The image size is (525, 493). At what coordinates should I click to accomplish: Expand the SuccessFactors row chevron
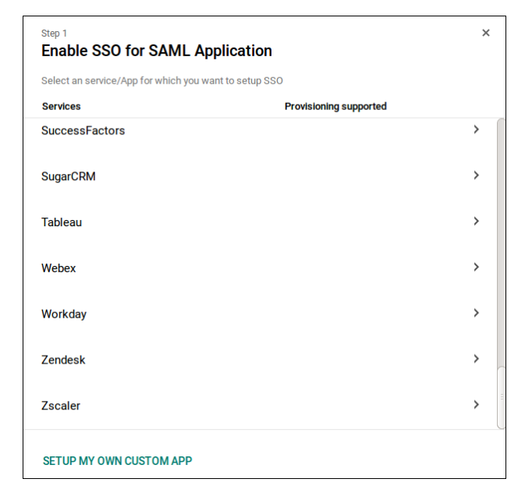[476, 129]
